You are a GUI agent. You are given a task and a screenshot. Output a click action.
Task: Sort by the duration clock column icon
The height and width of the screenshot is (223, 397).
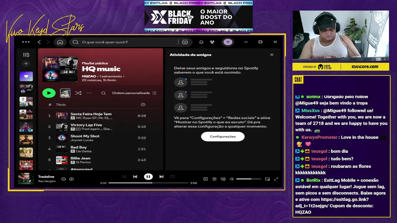pyautogui.click(x=143, y=105)
